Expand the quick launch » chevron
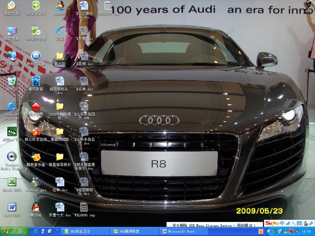Screen dimensions: 315x236 [x=58, y=230]
